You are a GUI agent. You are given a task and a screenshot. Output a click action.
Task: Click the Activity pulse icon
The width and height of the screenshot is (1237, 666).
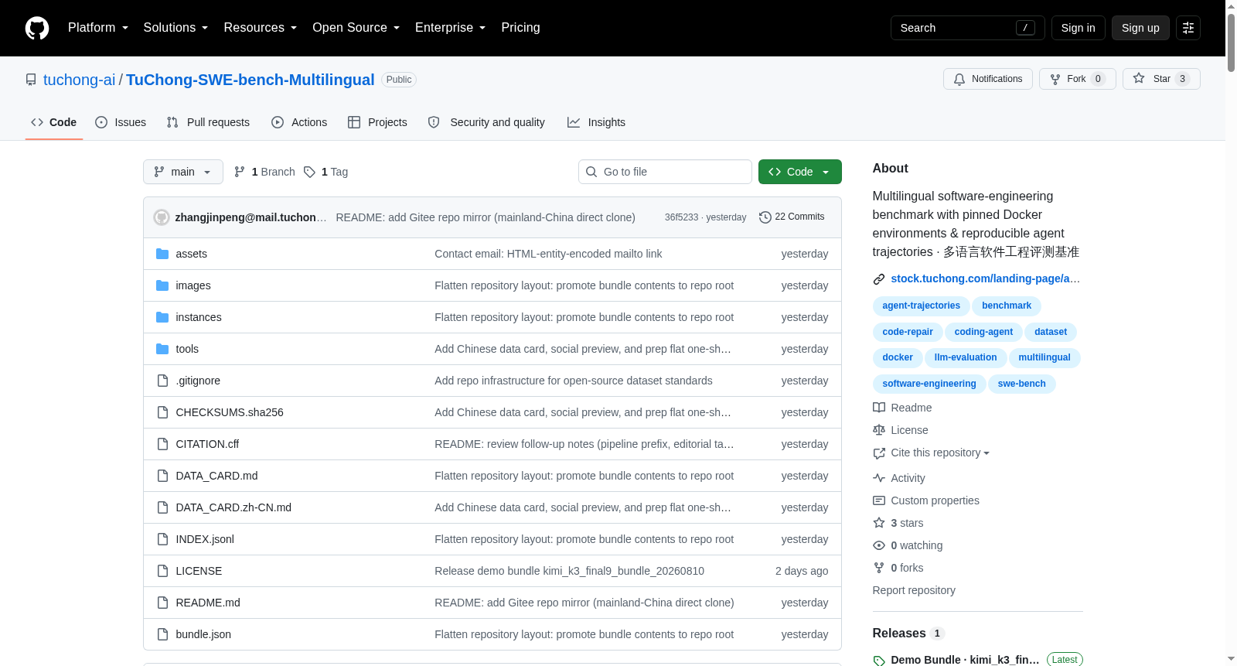click(879, 478)
